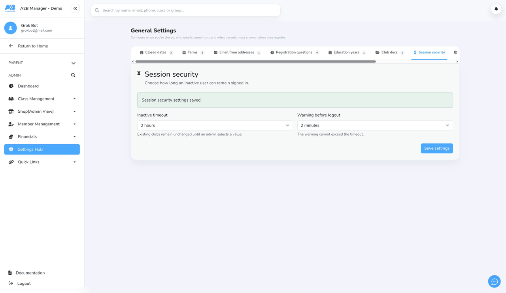Expand the Class Management submenu arrow

(x=74, y=99)
